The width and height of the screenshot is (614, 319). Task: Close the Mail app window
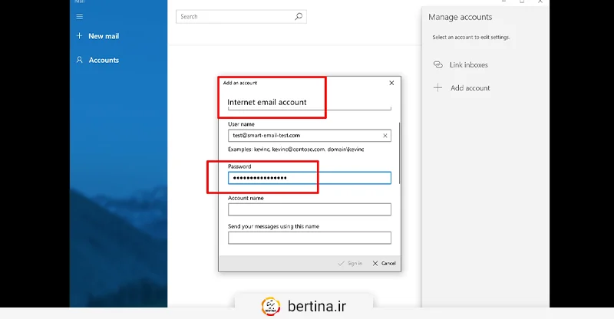[x=542, y=2]
